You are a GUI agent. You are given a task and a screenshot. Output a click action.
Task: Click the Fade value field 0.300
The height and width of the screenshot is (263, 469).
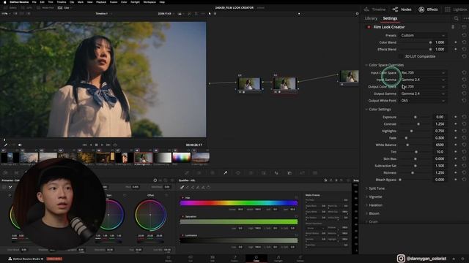440,138
